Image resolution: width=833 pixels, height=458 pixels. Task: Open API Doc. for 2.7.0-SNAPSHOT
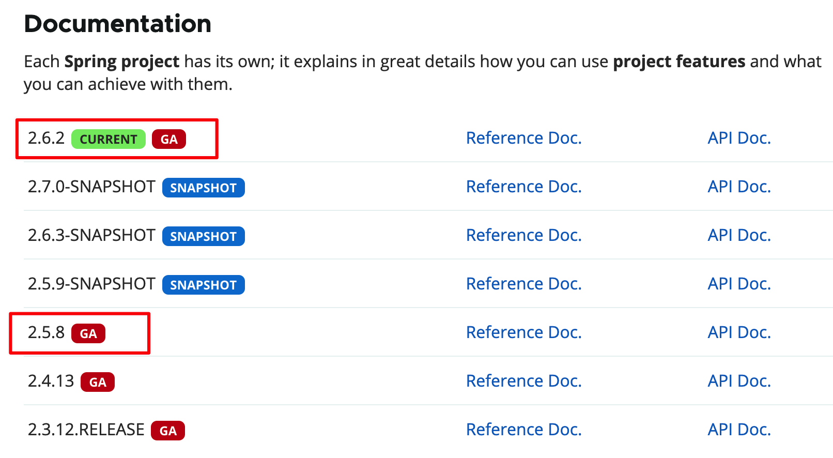coord(739,187)
